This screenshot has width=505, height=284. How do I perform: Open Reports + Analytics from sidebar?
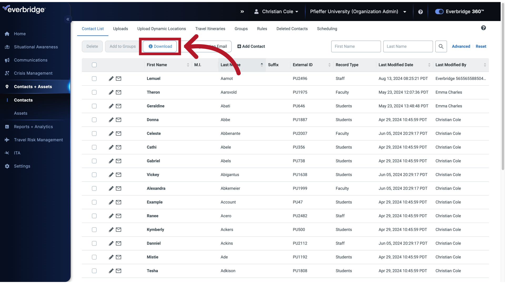33,126
